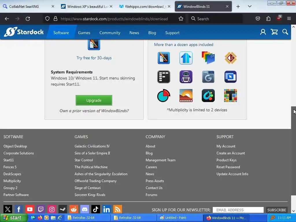The width and height of the screenshot is (296, 222).
Task: Launch Internet Explorer from quick launch
Action: (60, 218)
